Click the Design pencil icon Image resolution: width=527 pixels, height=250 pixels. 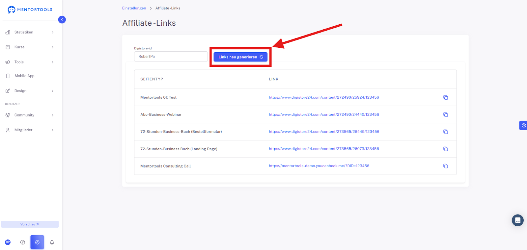(8, 91)
